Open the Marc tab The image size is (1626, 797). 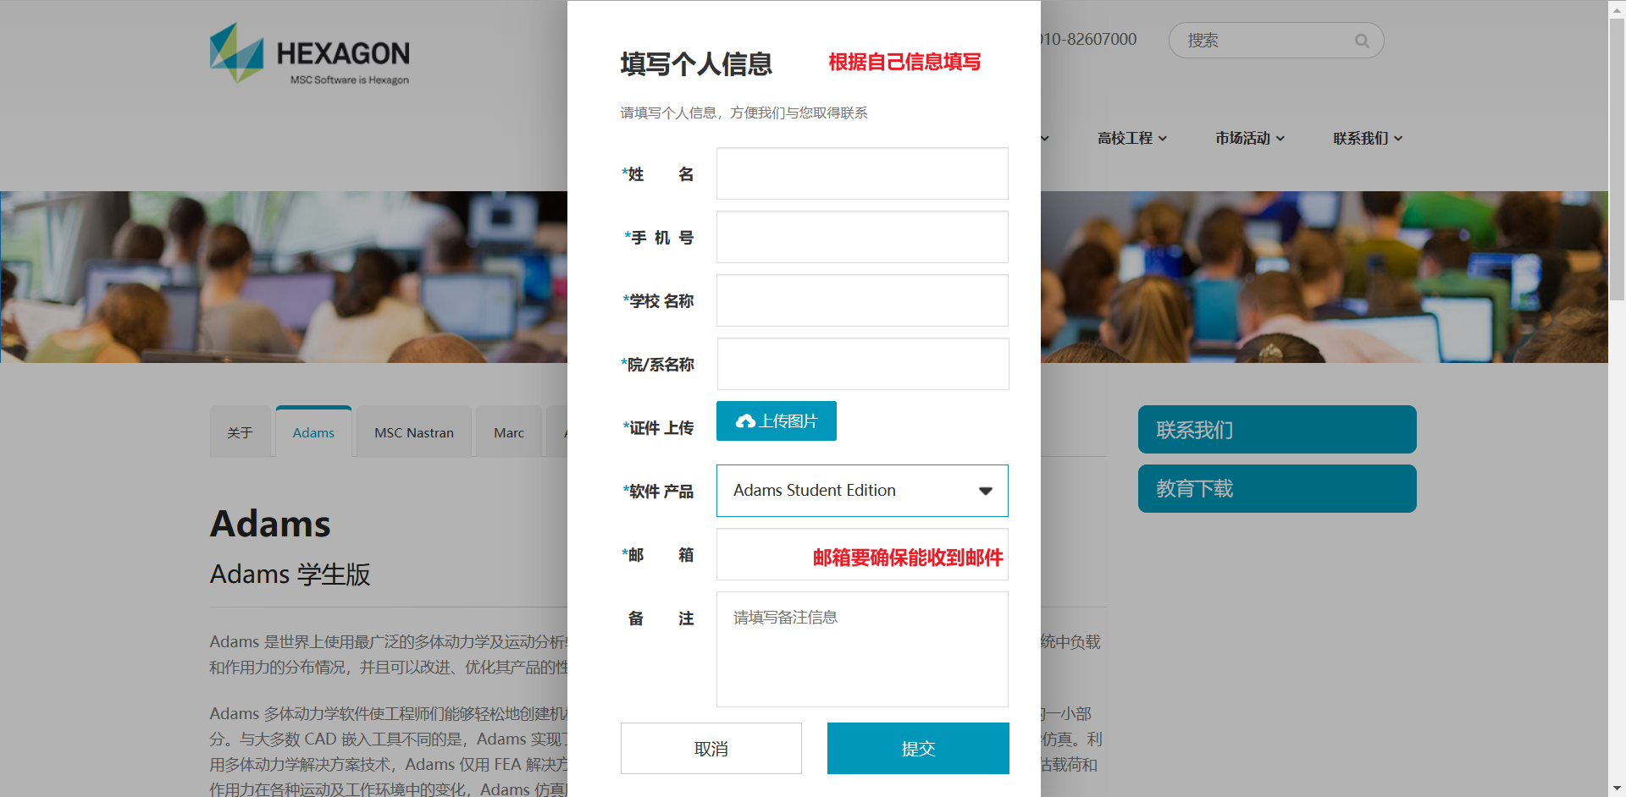pos(508,432)
